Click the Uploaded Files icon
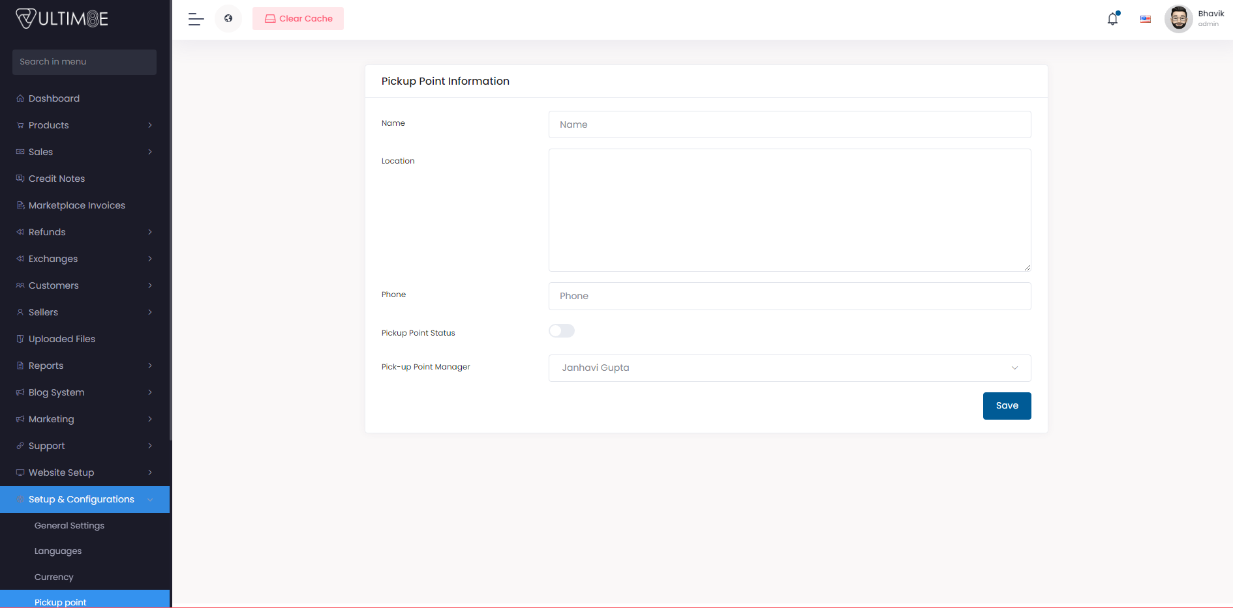1233x608 pixels. [x=20, y=339]
